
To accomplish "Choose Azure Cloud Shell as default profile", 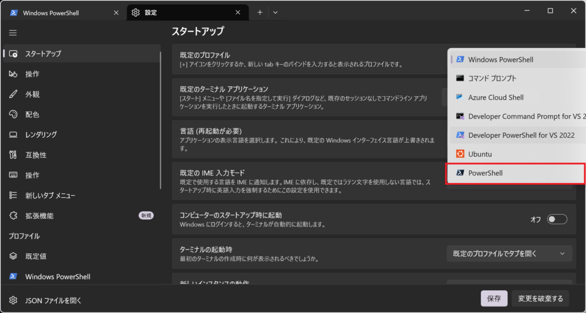I will [517, 97].
